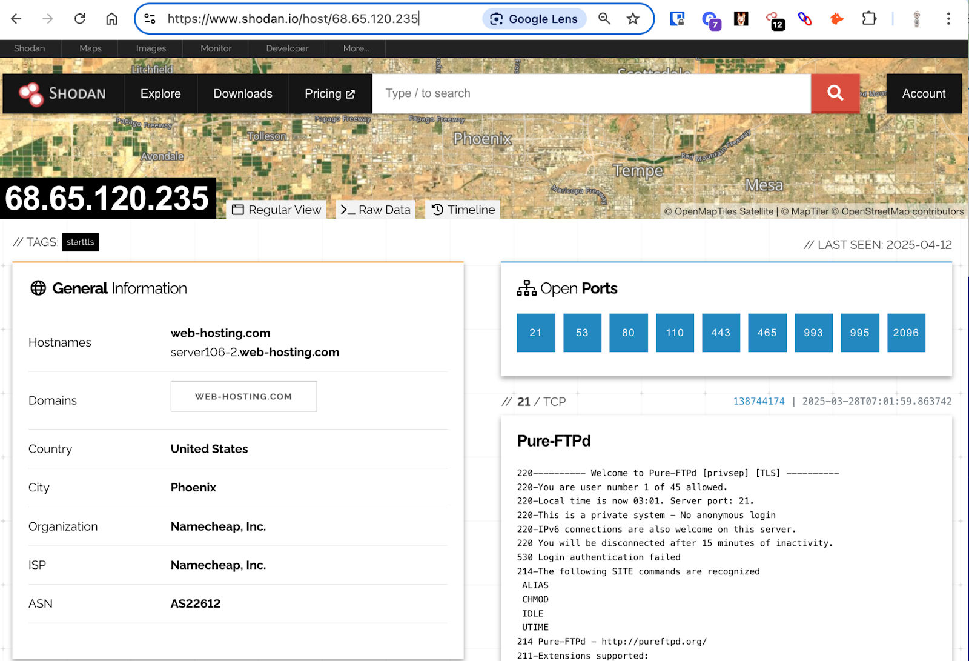The width and height of the screenshot is (969, 661).
Task: Click the red search magnifier button
Action: [x=835, y=93]
